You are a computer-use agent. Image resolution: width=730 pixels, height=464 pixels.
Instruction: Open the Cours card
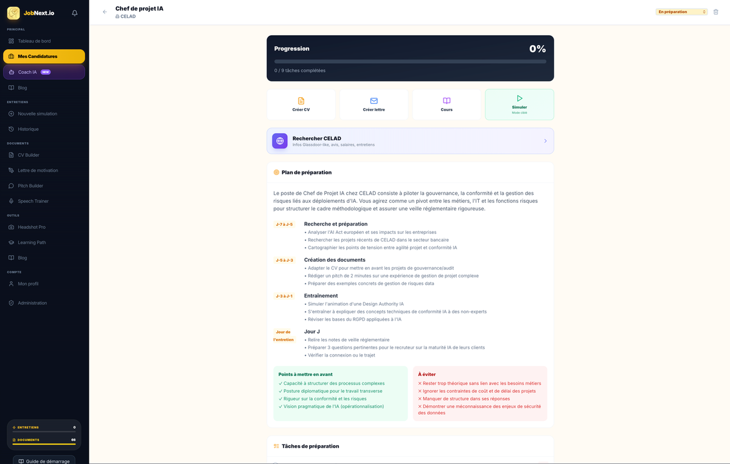(x=447, y=104)
